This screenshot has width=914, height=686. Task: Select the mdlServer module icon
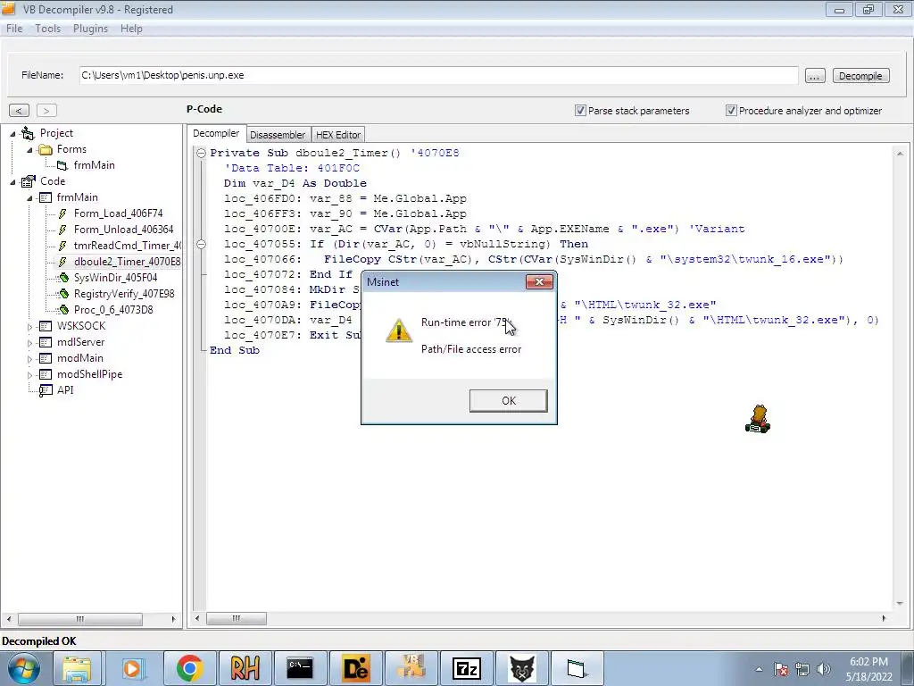(x=46, y=342)
